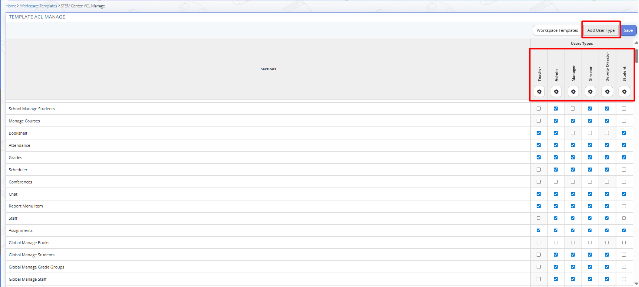Enable Global Manage Books for Manager

click(x=573, y=243)
